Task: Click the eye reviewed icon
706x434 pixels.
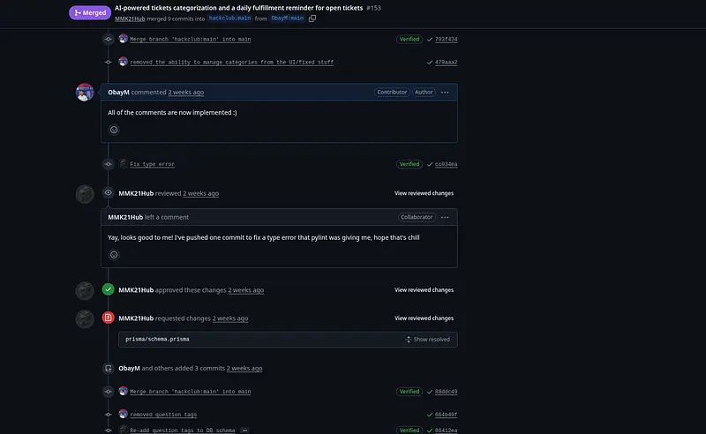Action: [x=108, y=192]
